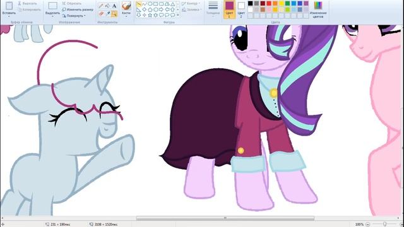The height and width of the screenshot is (227, 404).
Task: Pick the purple color swatch in top row
Action: point(306,3)
